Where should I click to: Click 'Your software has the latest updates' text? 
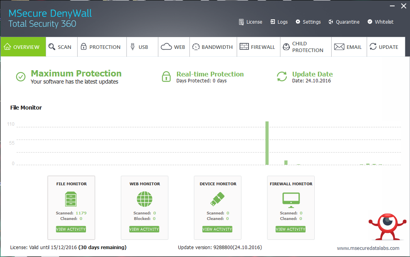pyautogui.click(x=74, y=82)
